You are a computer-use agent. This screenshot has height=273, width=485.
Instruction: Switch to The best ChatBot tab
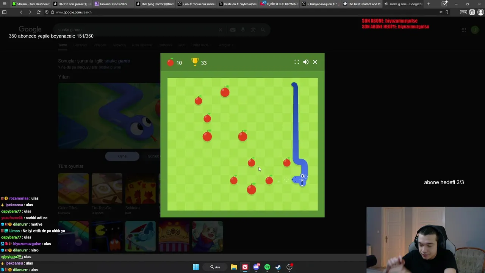click(x=361, y=4)
